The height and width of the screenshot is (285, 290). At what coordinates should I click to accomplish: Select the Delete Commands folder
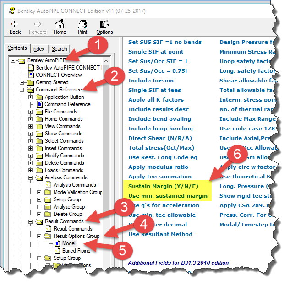pyautogui.click(x=64, y=163)
